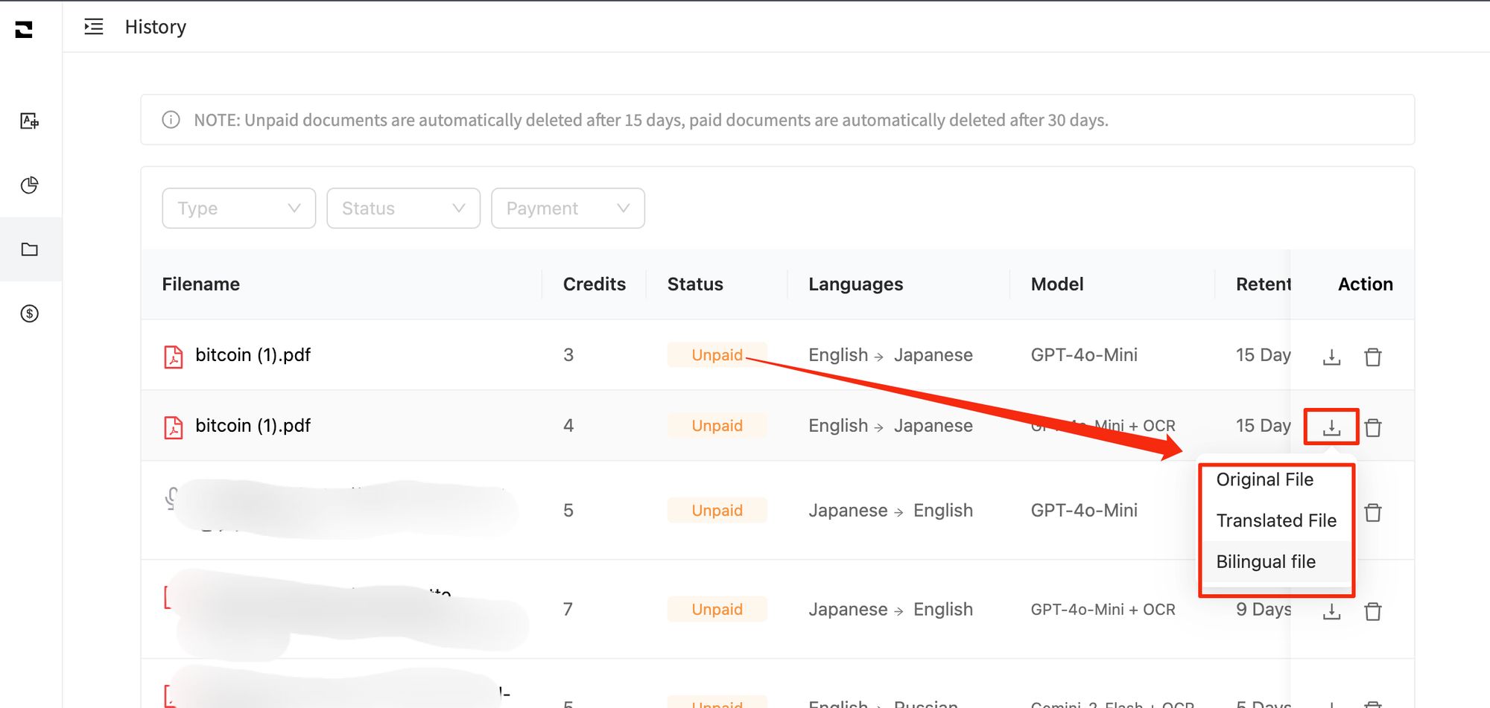1490x708 pixels.
Task: Choose Bilingual file from download menu
Action: coord(1266,561)
